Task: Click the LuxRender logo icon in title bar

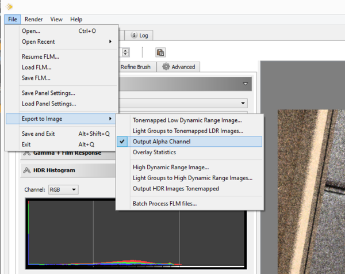Action: pyautogui.click(x=9, y=7)
